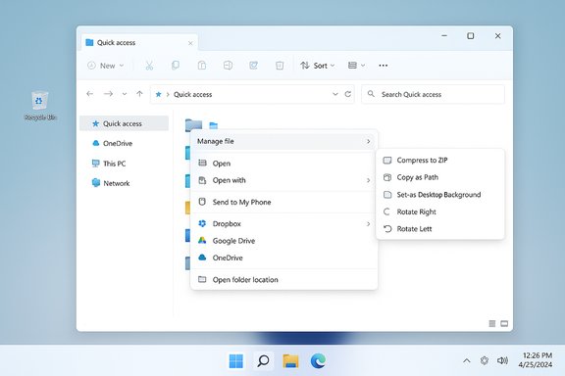Click the magnifier icon in search box
The width and height of the screenshot is (565, 376).
371,94
